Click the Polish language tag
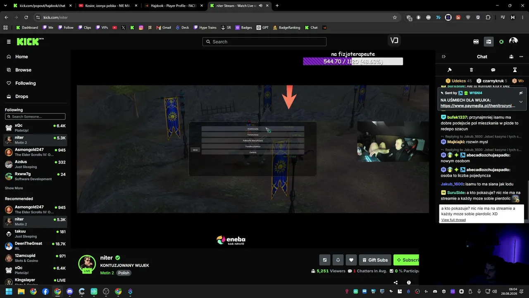 [124, 273]
